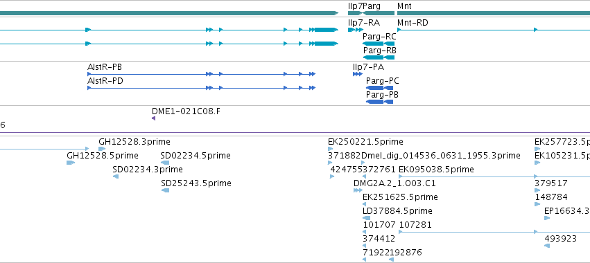
Task: Select the AlstR-PB protein track line
Action: click(x=201, y=74)
